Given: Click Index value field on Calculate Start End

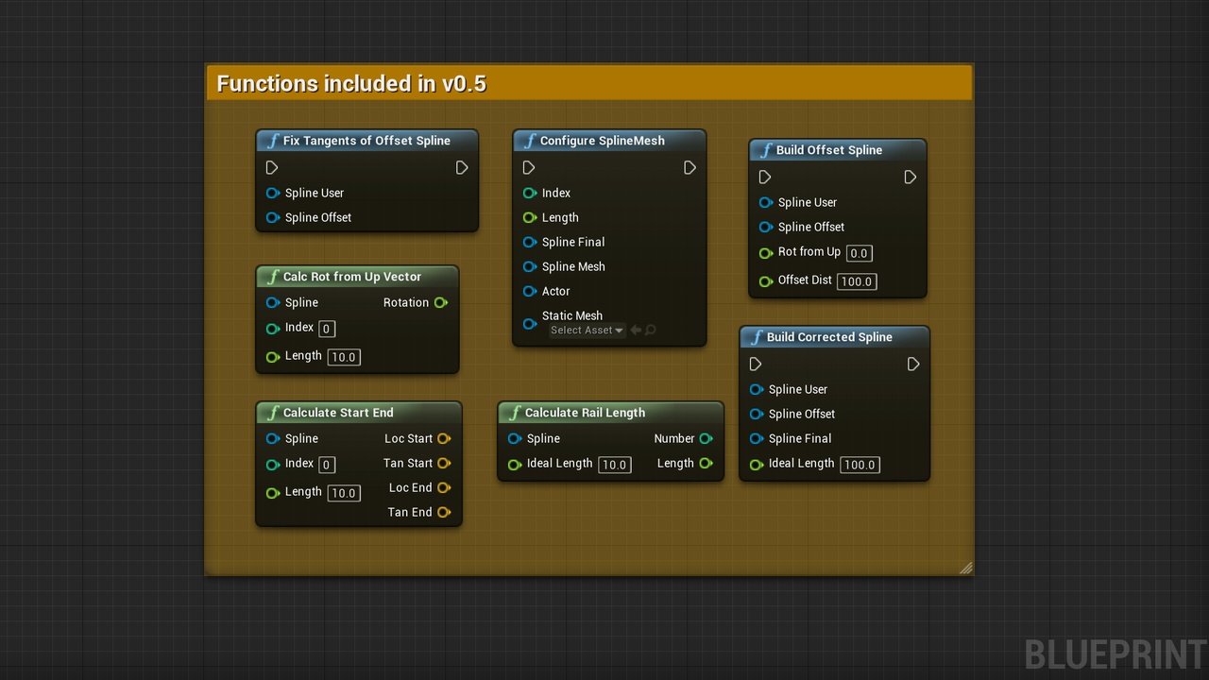Looking at the screenshot, I should 327,465.
